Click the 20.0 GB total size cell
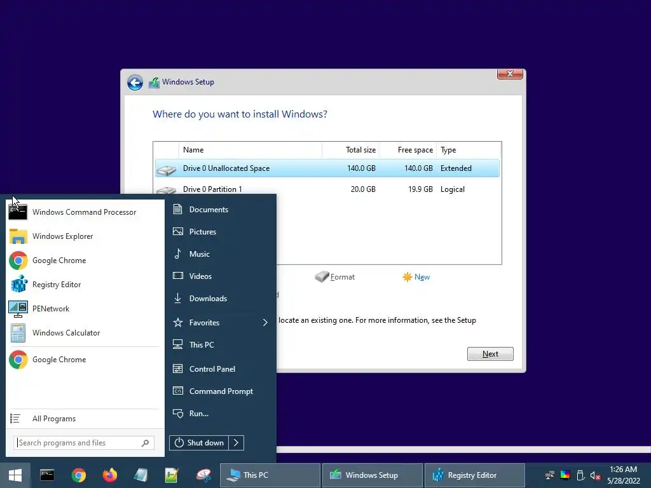The width and height of the screenshot is (651, 488). pyautogui.click(x=363, y=189)
